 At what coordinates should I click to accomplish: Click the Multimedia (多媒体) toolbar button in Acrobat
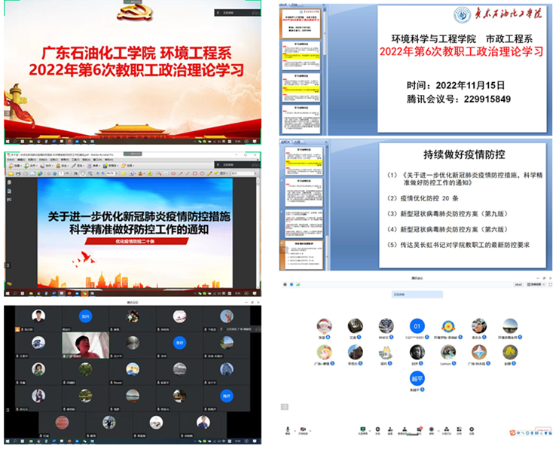[111, 166]
